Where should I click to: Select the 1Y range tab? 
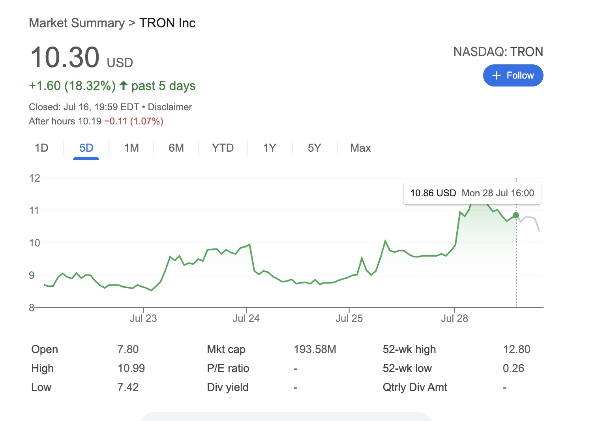click(270, 148)
